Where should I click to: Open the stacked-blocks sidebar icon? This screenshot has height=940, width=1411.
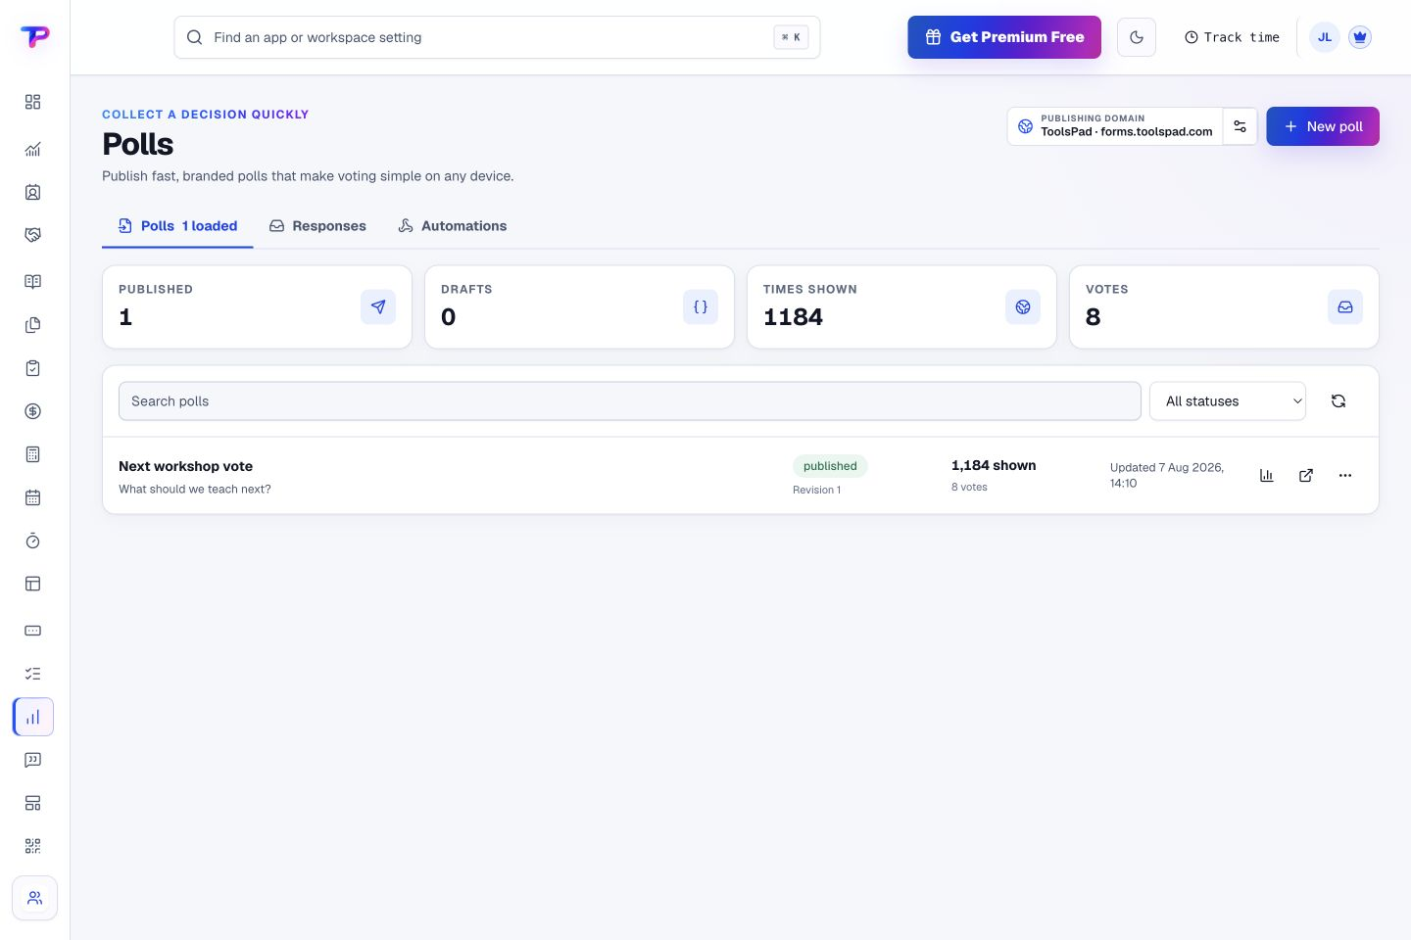(32, 803)
